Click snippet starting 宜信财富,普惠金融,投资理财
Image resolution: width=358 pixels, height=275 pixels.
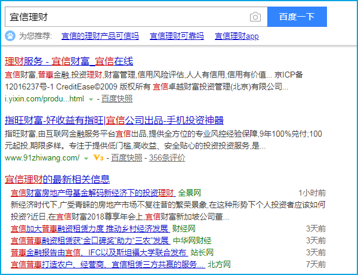tap(154, 81)
